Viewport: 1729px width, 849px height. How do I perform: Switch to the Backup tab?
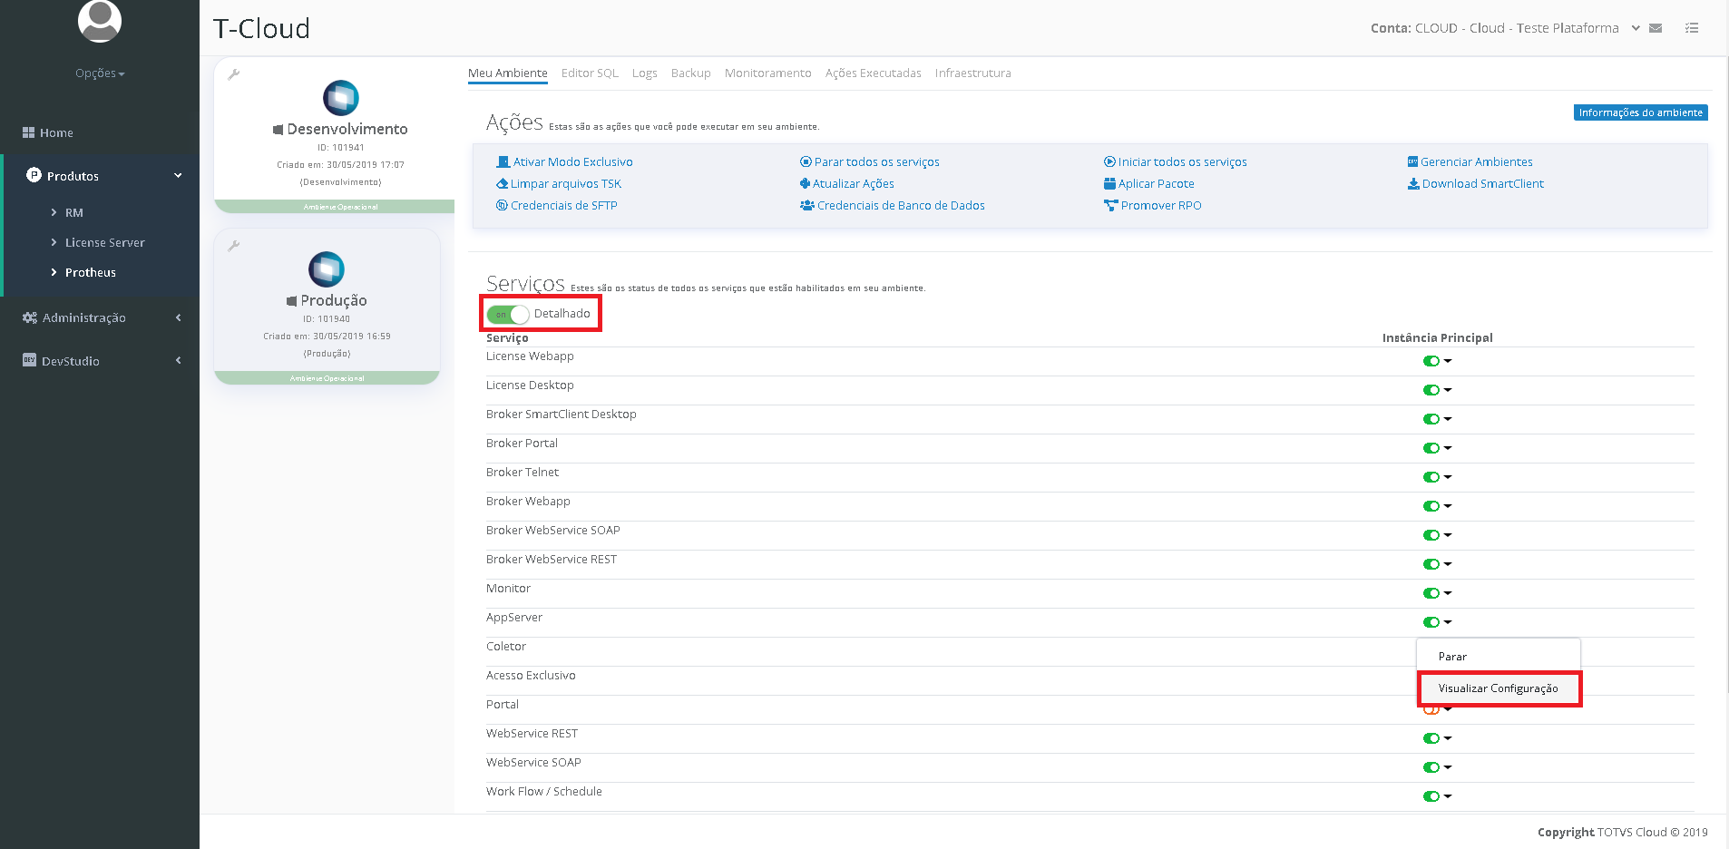click(691, 73)
